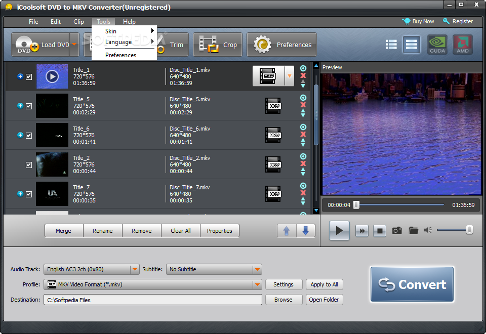Click the preview seek bar position
Screen dimensions: 486x334
[400, 205]
